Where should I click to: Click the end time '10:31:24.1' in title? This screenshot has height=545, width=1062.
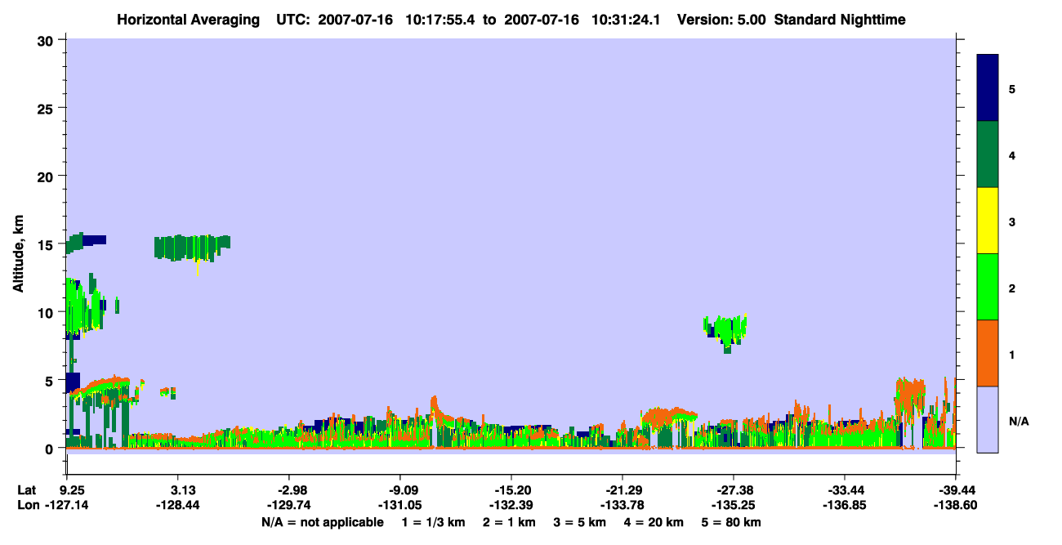627,20
